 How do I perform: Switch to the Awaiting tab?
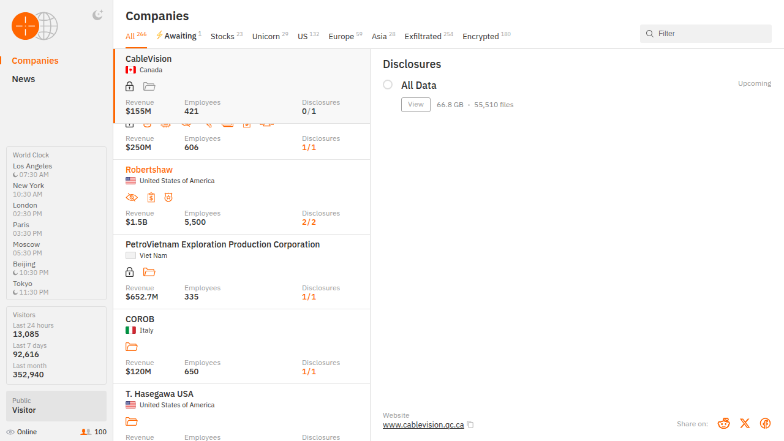(179, 36)
